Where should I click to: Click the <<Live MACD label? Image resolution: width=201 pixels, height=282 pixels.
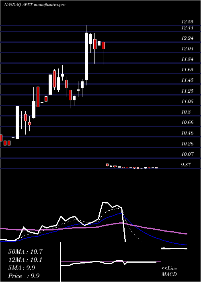point(169,272)
